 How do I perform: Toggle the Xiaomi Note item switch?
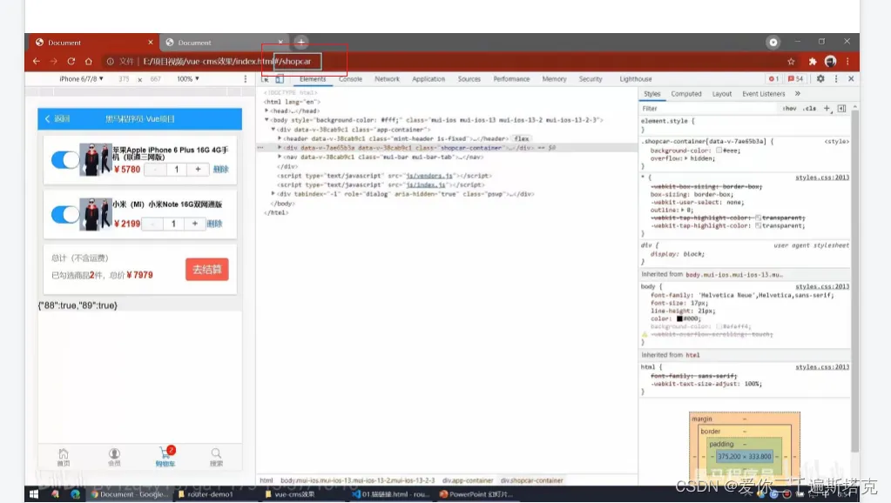[64, 214]
